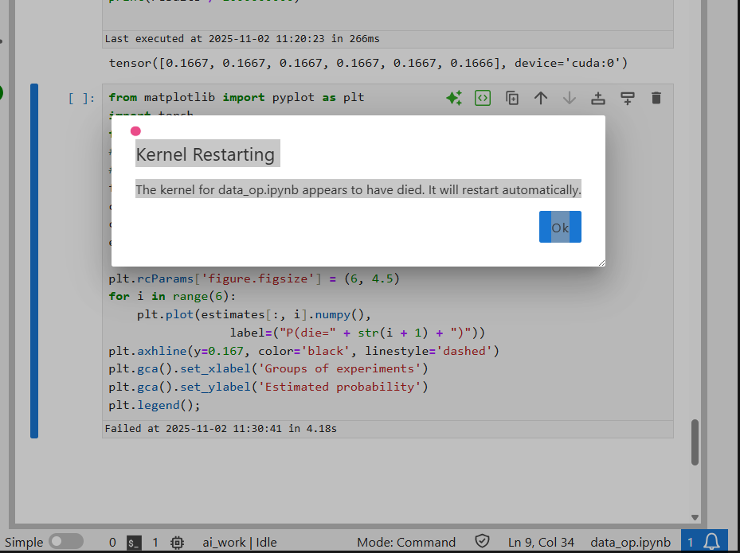Delete the matplotlib cell with trash icon

[656, 97]
